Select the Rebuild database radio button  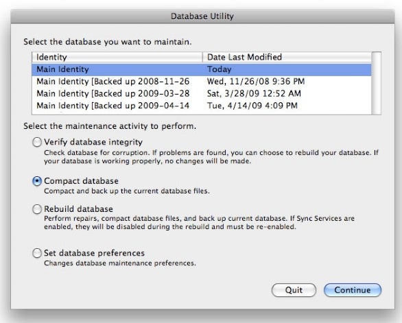pos(37,209)
